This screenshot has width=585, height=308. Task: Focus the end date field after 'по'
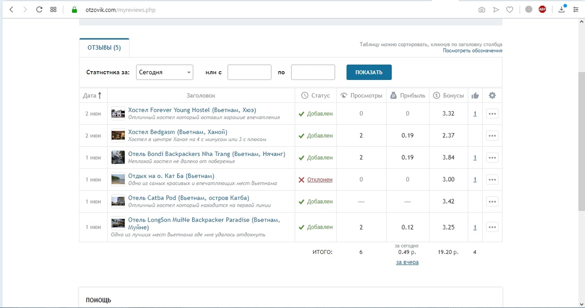(313, 72)
